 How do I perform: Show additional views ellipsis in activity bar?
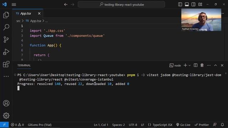(6, 76)
